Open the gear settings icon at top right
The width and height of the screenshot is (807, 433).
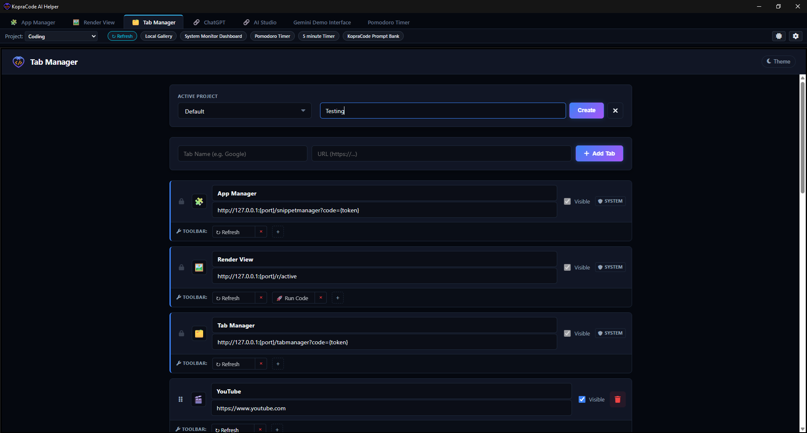click(x=795, y=36)
